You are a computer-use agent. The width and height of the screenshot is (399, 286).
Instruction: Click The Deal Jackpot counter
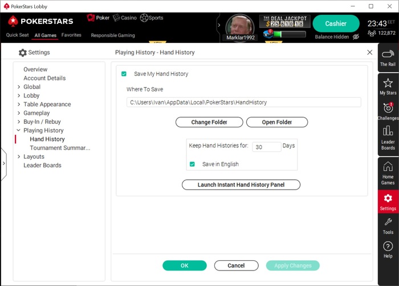285,22
